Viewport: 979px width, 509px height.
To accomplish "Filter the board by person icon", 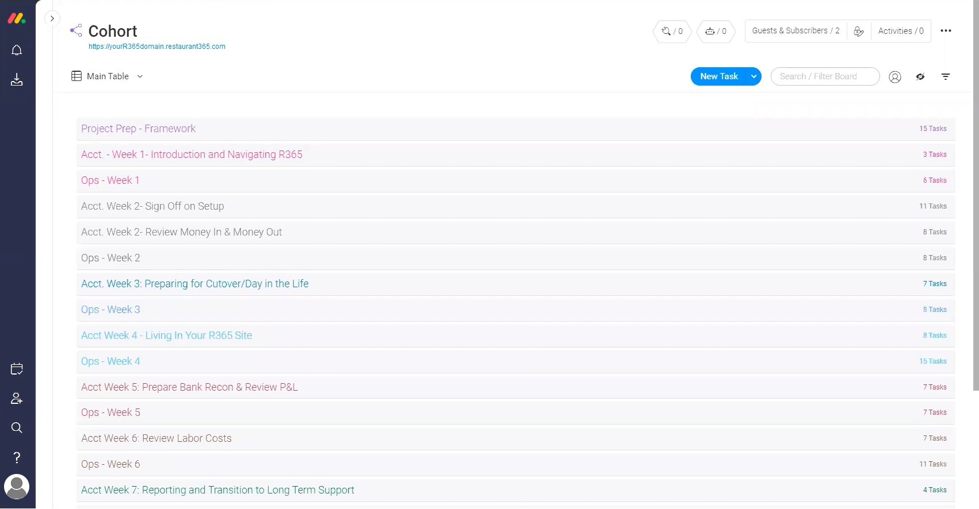I will [895, 76].
